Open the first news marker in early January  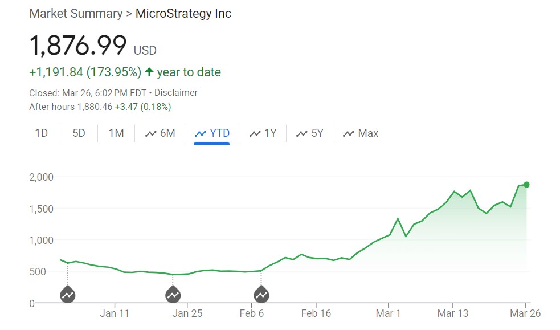[68, 295]
